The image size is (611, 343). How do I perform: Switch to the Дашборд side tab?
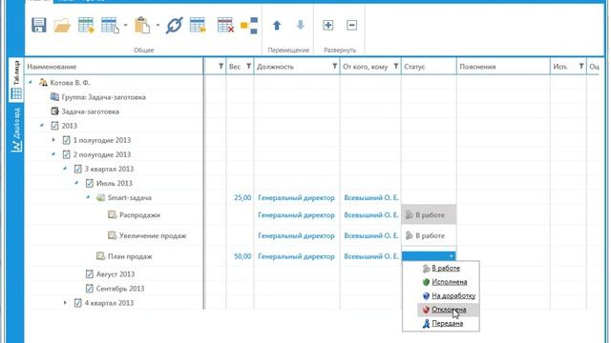(x=16, y=130)
